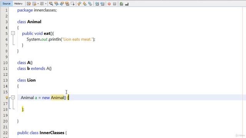Click the 'Lion eats meat.' string

pyautogui.click(x=77, y=39)
